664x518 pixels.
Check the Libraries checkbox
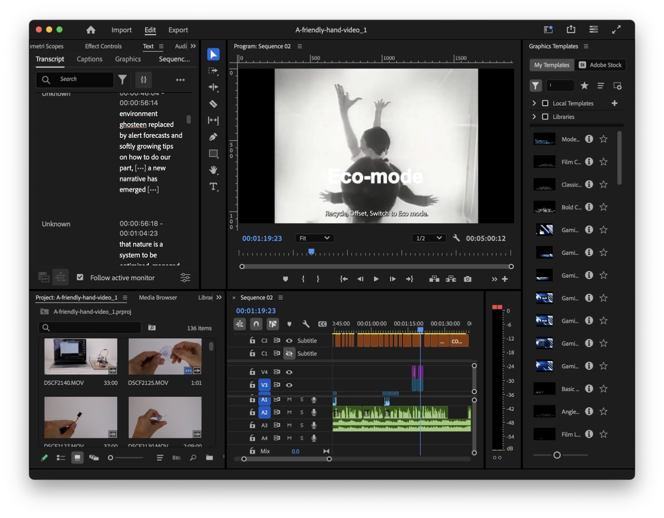[545, 117]
